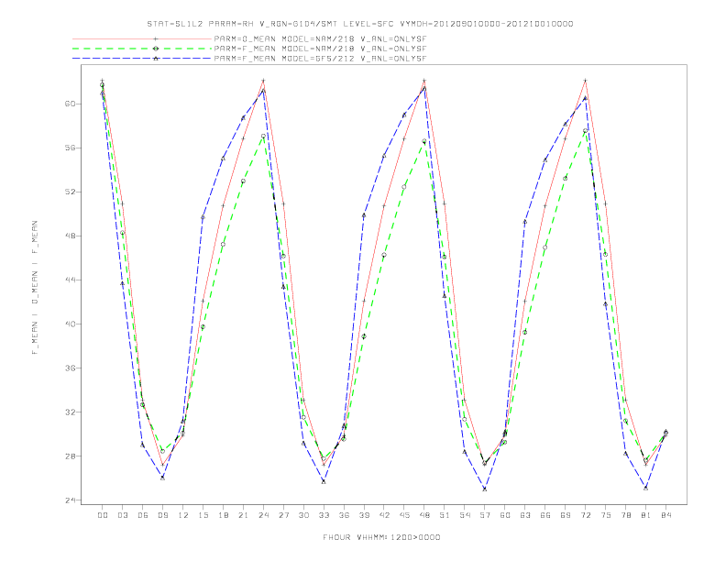Select the red O_MEAN NAM/218 legend label
The image size is (726, 561).
click(321, 38)
